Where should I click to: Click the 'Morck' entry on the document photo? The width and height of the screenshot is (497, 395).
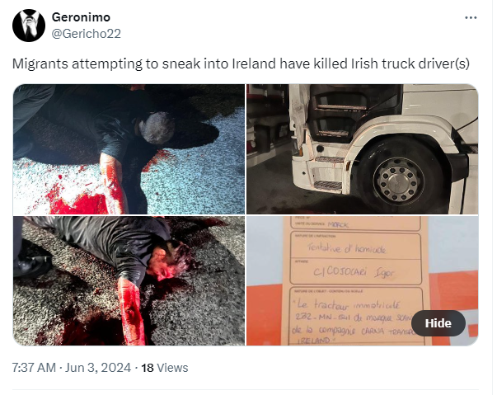tap(338, 225)
